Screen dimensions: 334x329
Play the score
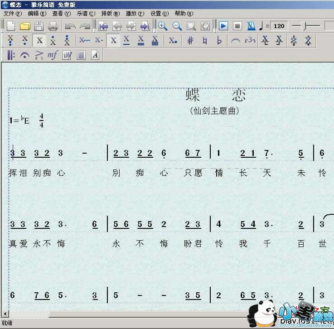[x=223, y=26]
